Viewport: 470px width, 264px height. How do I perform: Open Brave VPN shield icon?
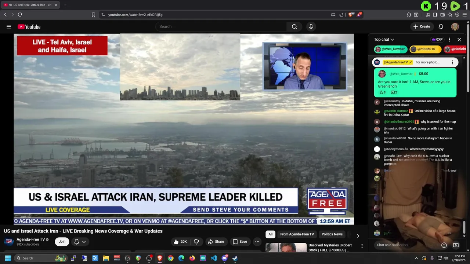pos(457,15)
